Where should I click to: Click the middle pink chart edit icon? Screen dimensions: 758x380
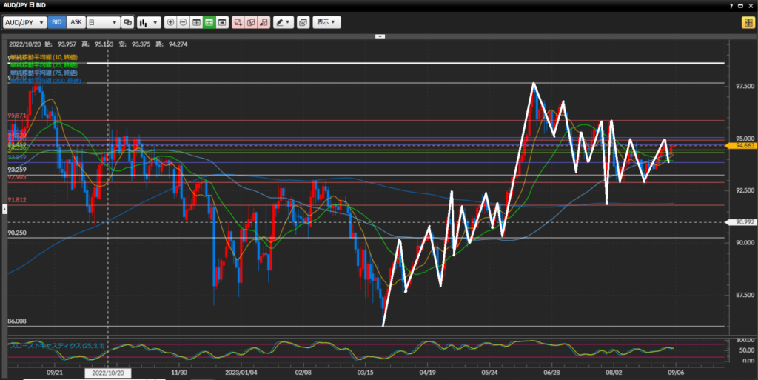[251, 22]
